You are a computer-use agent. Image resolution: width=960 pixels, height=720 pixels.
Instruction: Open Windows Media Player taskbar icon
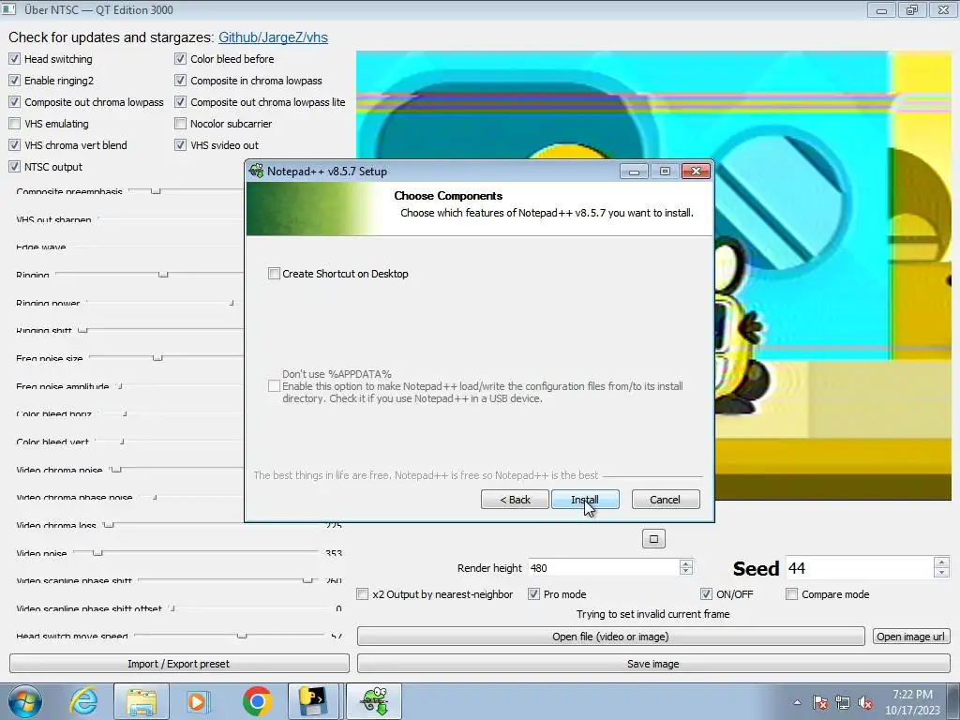pos(198,701)
